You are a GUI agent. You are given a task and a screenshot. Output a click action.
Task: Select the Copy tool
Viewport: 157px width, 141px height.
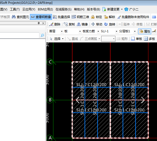(69, 24)
